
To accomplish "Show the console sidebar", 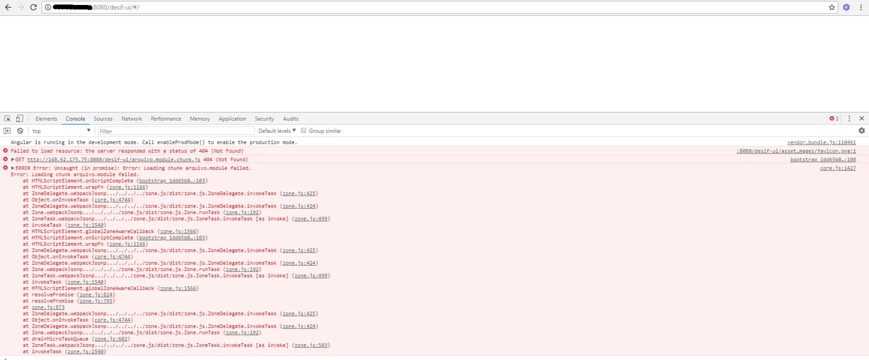I will coord(7,131).
